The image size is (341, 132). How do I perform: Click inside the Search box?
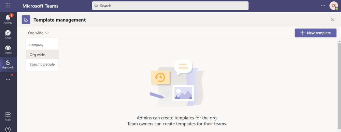(170, 6)
